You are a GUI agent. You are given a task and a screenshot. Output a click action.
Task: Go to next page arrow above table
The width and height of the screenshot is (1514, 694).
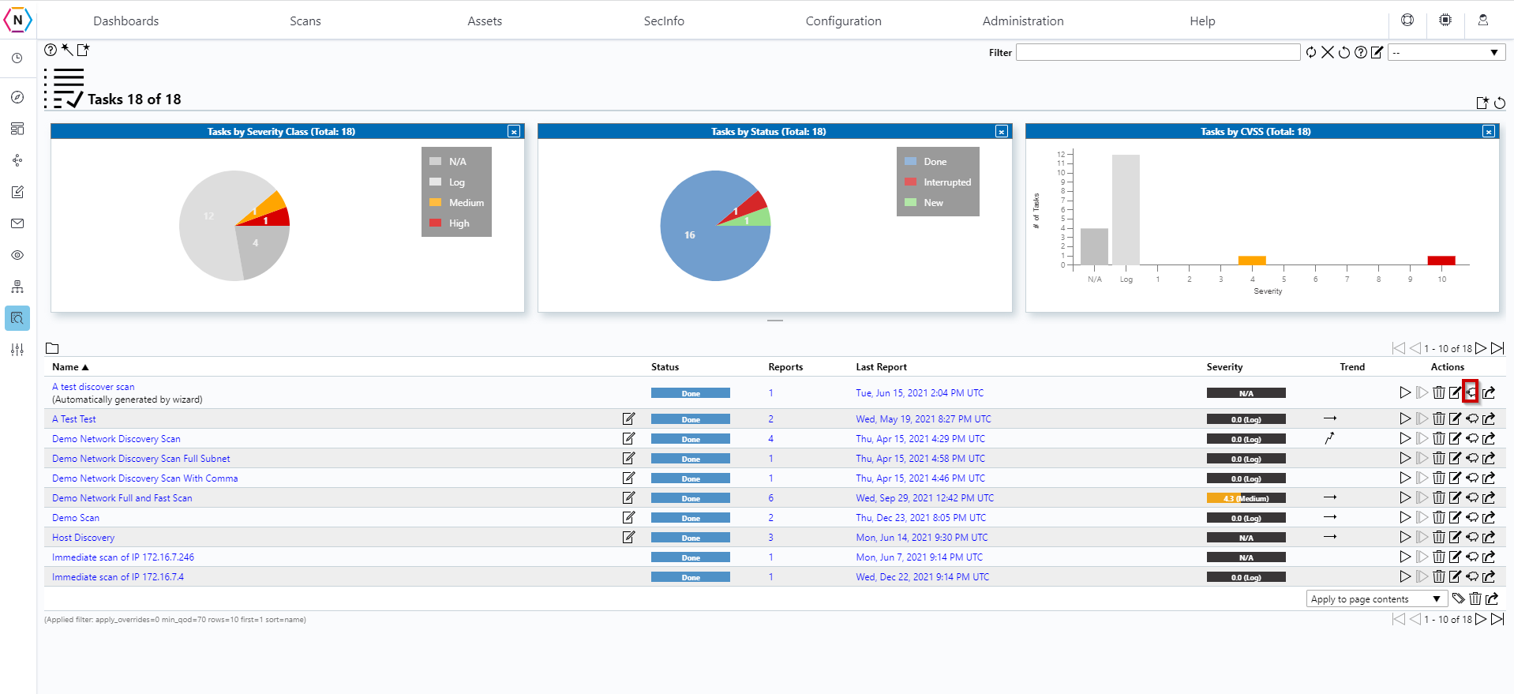point(1482,348)
